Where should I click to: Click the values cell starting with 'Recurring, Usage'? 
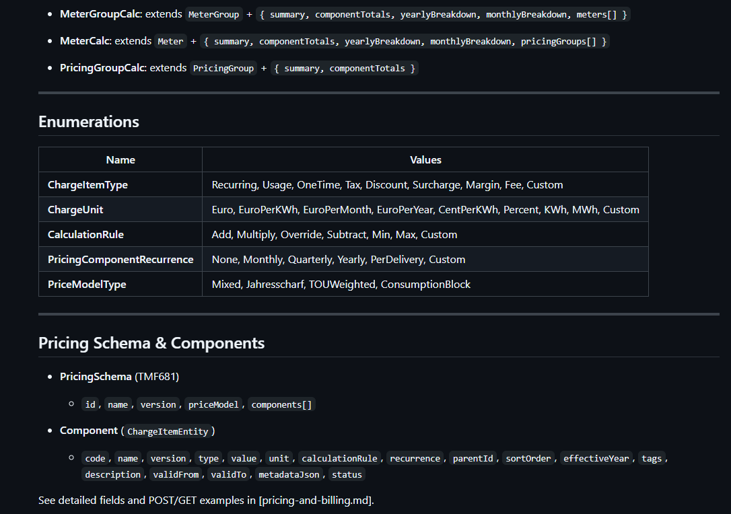[425, 184]
